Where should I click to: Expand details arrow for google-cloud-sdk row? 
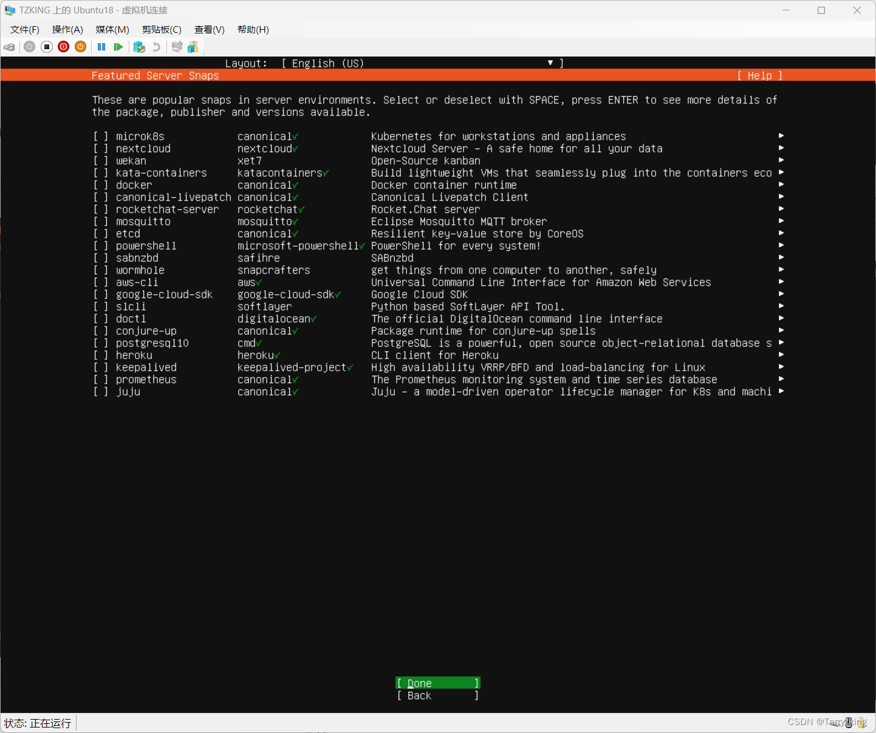click(x=781, y=294)
